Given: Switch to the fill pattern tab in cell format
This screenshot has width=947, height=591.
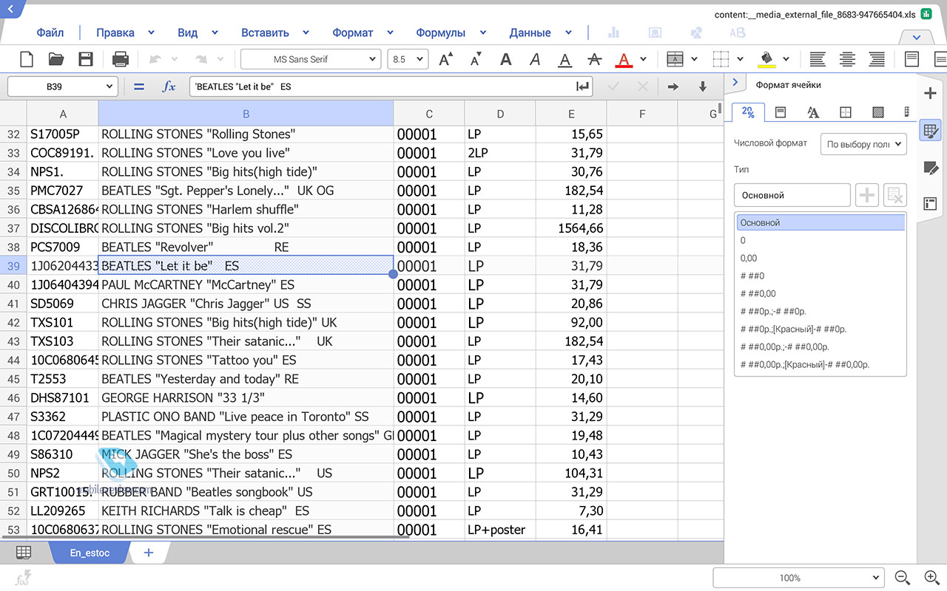Looking at the screenshot, I should [x=878, y=112].
